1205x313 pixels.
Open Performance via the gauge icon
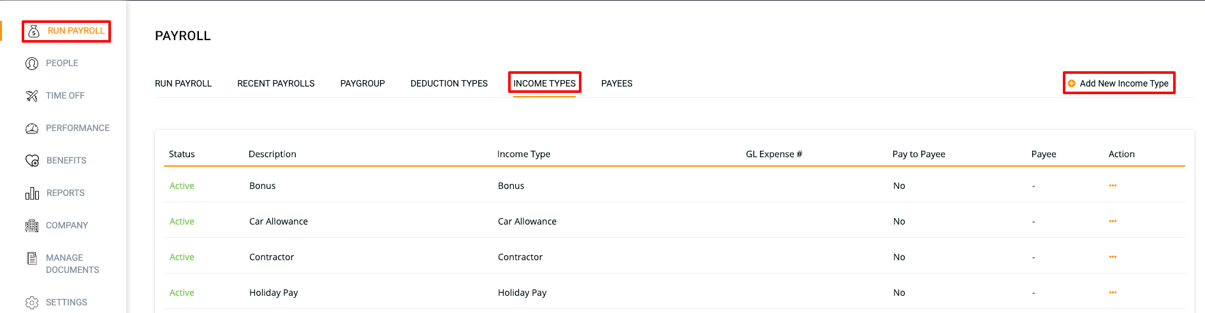click(32, 128)
